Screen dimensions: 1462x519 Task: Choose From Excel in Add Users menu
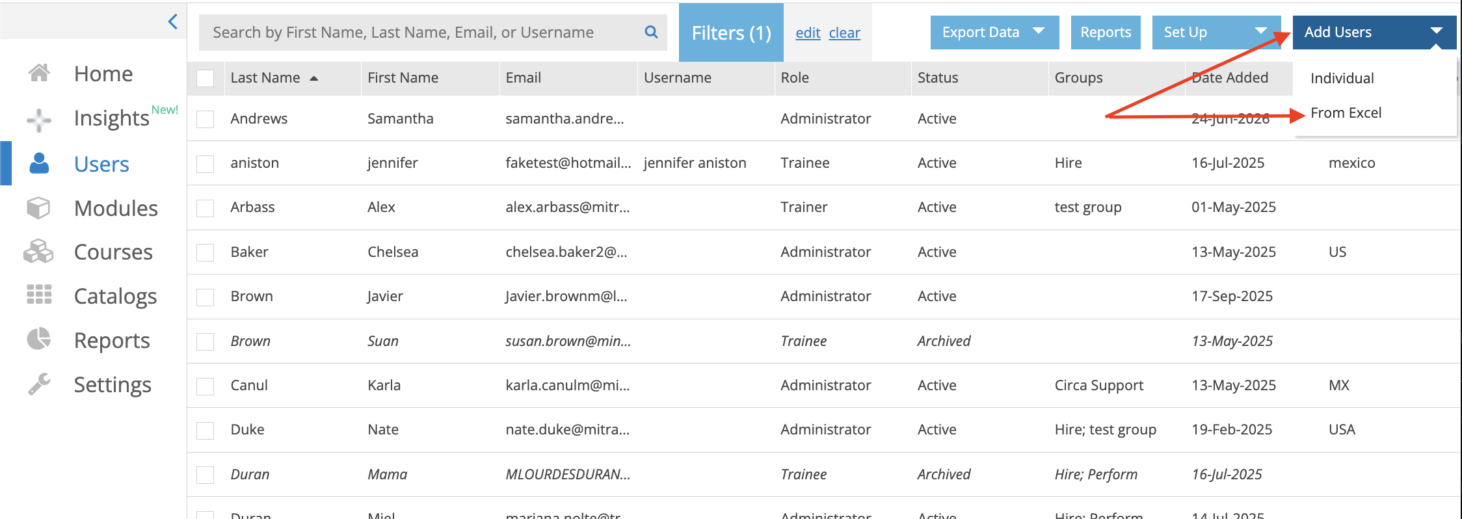coord(1346,113)
